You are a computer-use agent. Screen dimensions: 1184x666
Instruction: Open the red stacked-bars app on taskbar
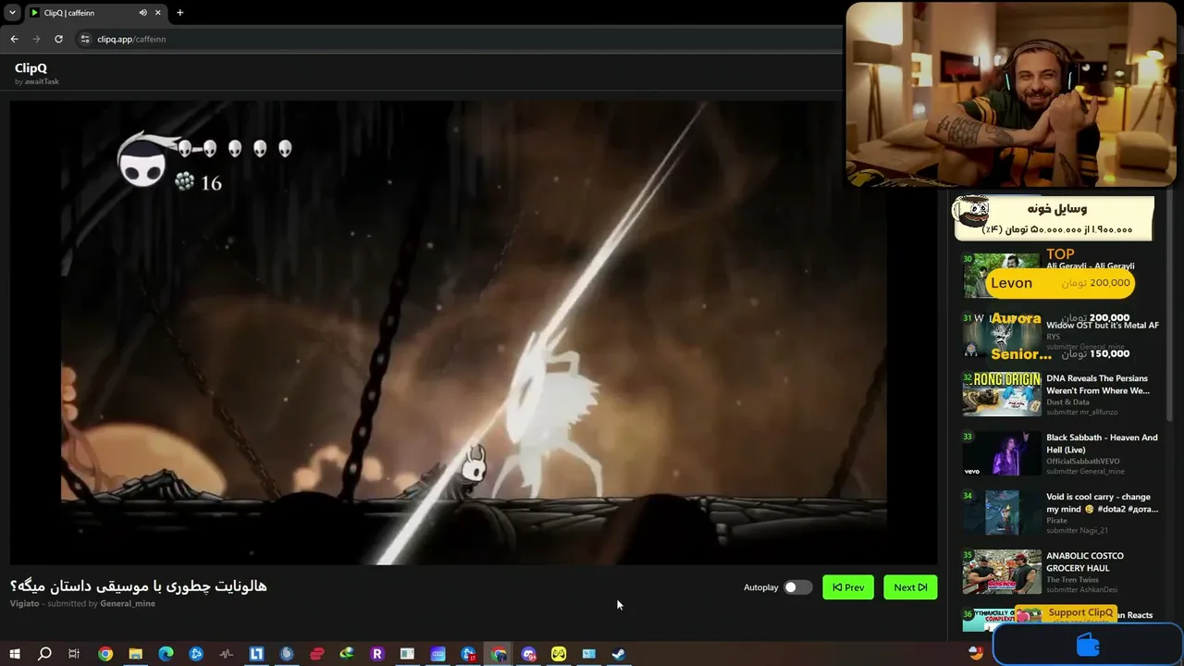point(317,654)
